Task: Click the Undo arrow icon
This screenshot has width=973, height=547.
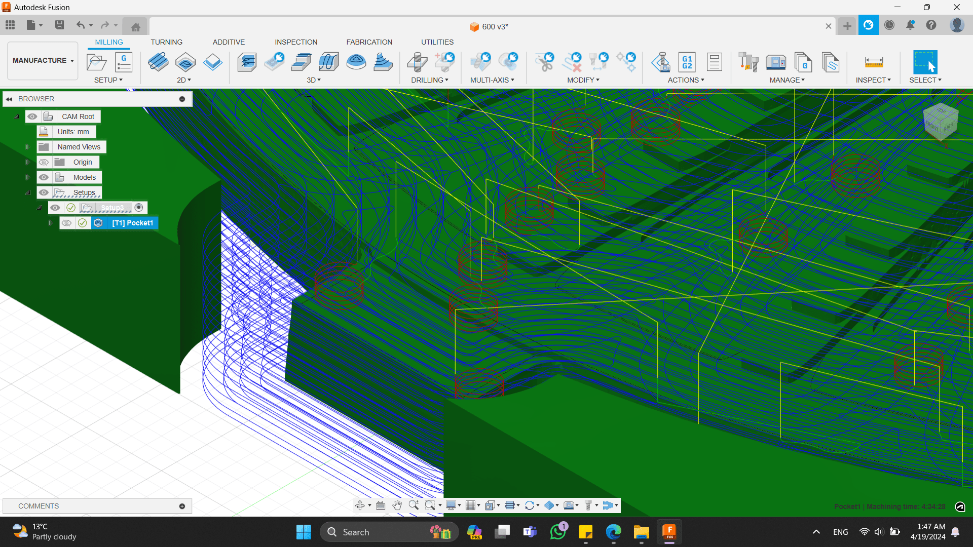Action: (81, 25)
